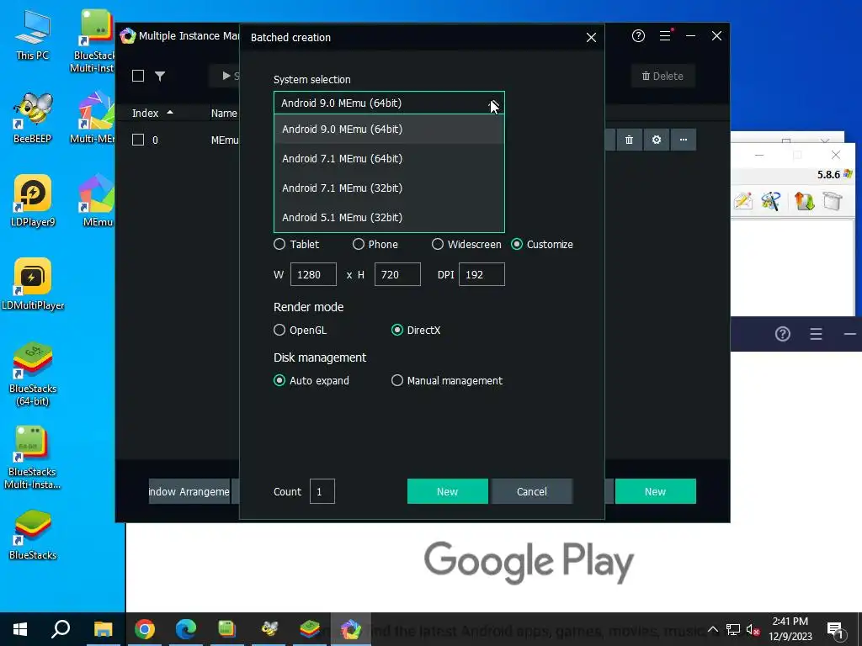862x646 pixels.
Task: Click green arrow icon in background window toolbar
Action: click(x=804, y=201)
